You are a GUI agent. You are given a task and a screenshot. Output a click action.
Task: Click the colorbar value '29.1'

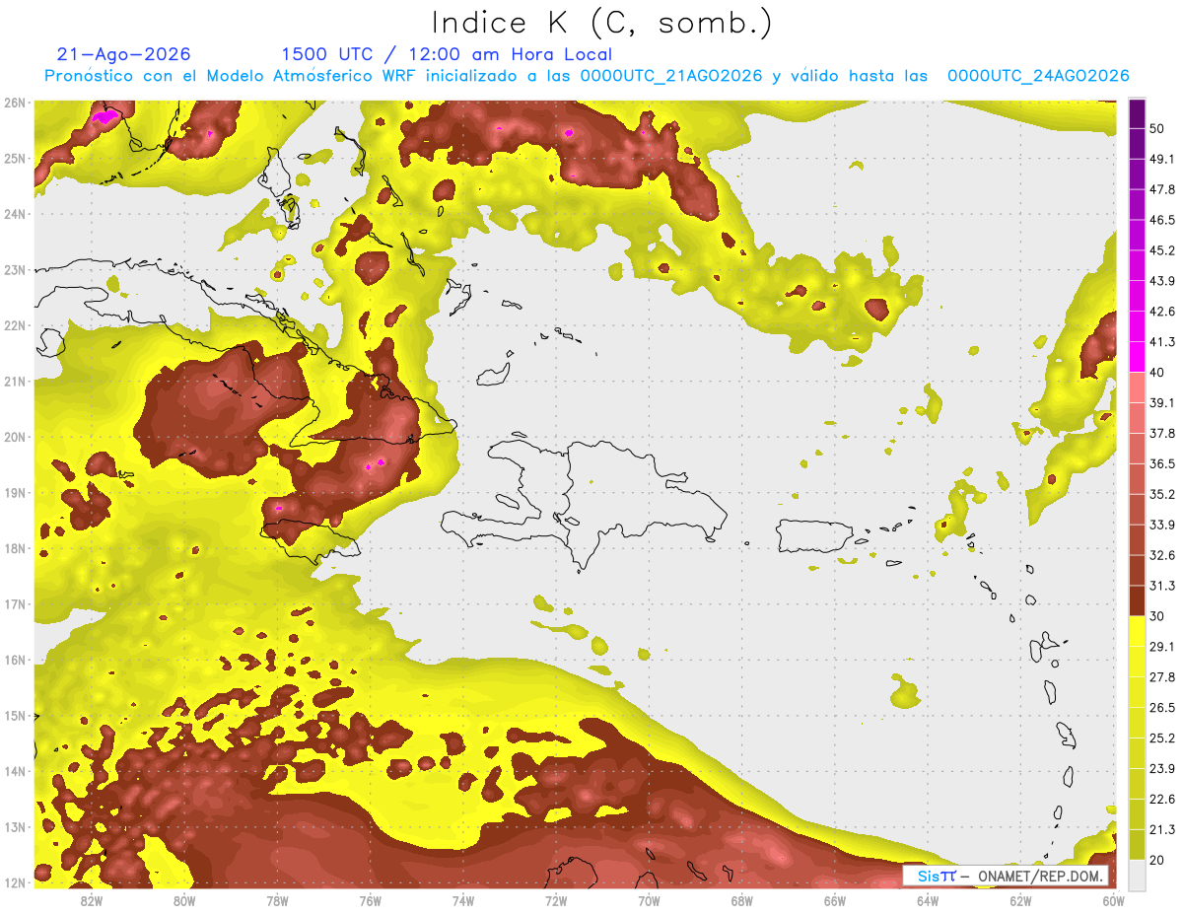(1163, 647)
